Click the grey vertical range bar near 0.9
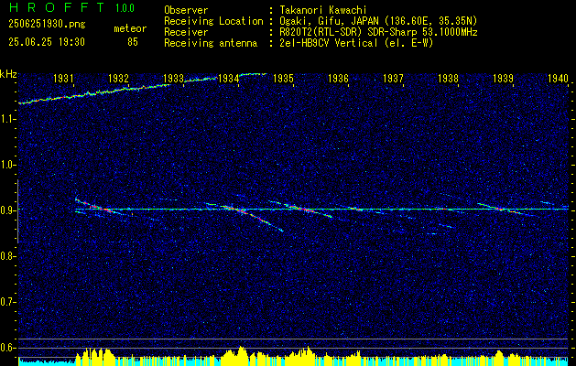576x366 pixels. click(18, 211)
